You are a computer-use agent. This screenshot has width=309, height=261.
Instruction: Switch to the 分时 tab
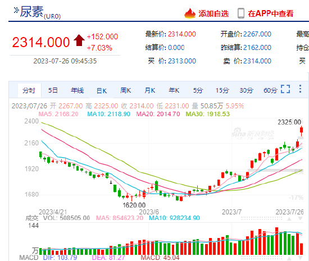[29, 90]
